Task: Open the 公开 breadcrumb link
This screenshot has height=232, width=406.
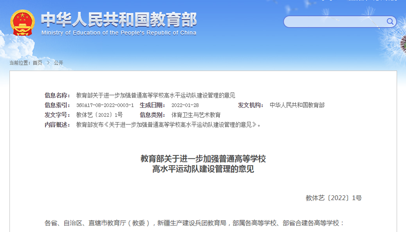Action: [x=58, y=63]
